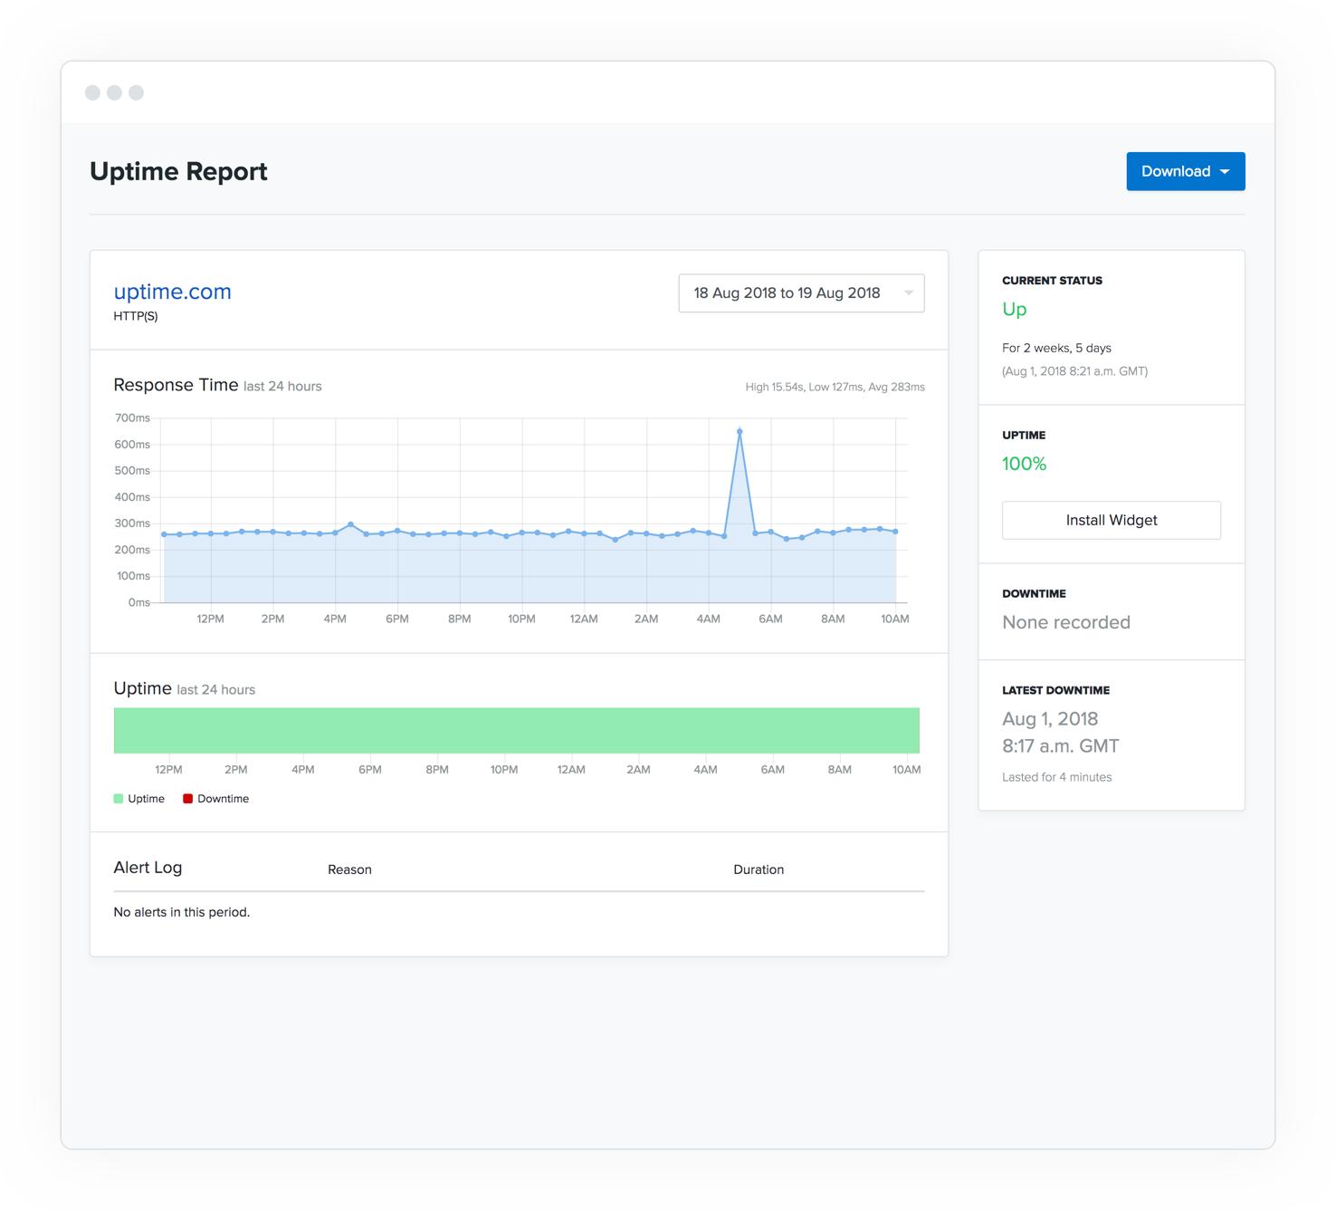Click the 'No alerts in this period.' message
The width and height of the screenshot is (1336, 1210).
[182, 912]
